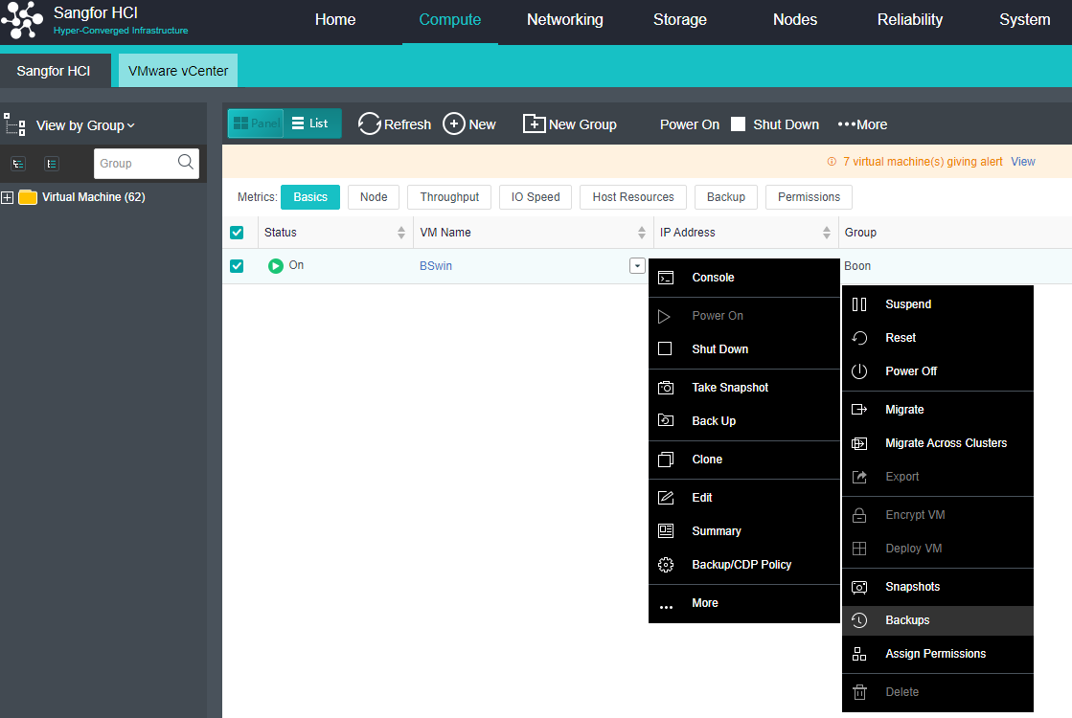The height and width of the screenshot is (718, 1072).
Task: Click the New virtual machine plus icon
Action: point(454,123)
